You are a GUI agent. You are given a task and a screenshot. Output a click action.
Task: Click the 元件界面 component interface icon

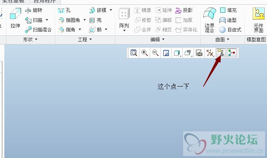click(x=259, y=20)
